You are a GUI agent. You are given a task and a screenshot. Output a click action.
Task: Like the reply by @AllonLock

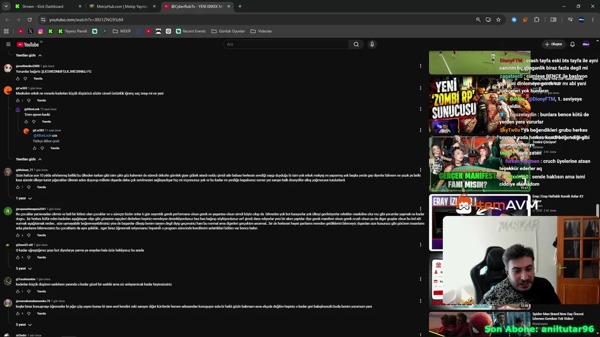click(26, 122)
